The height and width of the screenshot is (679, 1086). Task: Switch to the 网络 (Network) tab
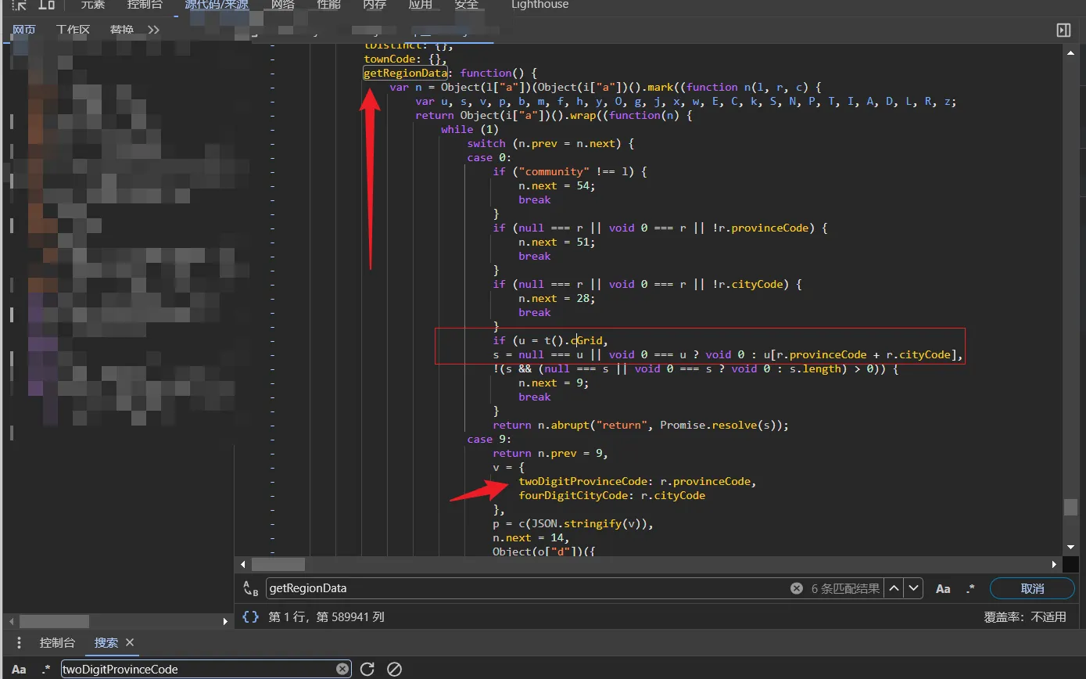click(283, 5)
